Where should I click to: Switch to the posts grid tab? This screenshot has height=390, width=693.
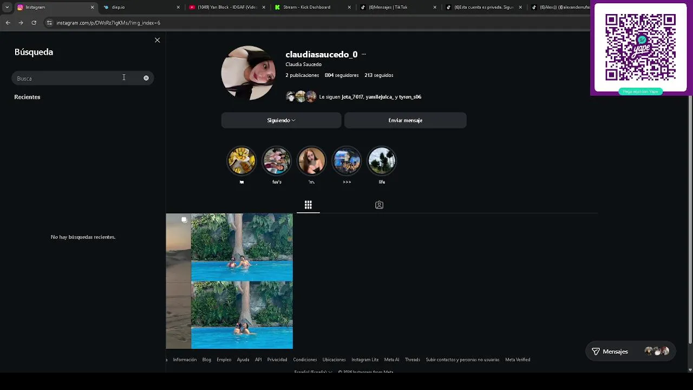point(308,205)
